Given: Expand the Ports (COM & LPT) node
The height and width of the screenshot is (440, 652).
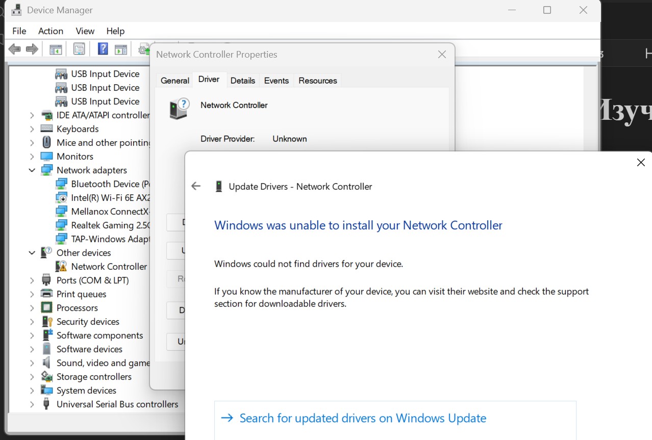Looking at the screenshot, I should tap(32, 280).
